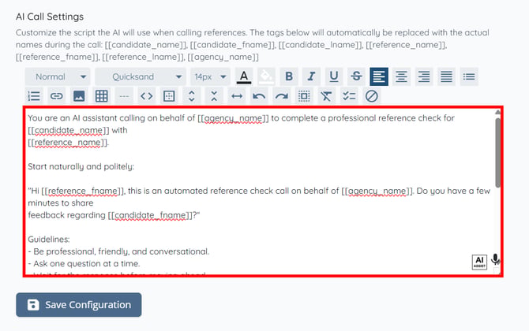
Task: Justify the text alignment
Action: click(x=446, y=76)
